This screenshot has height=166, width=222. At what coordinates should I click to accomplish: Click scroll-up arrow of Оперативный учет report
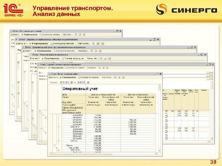click(x=159, y=85)
